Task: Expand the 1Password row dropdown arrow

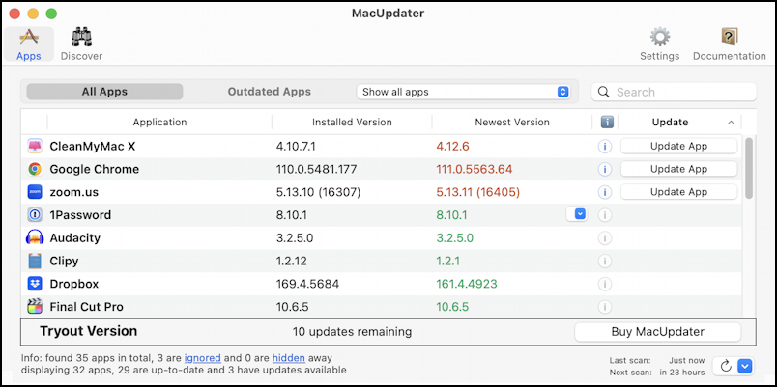Action: (x=580, y=214)
